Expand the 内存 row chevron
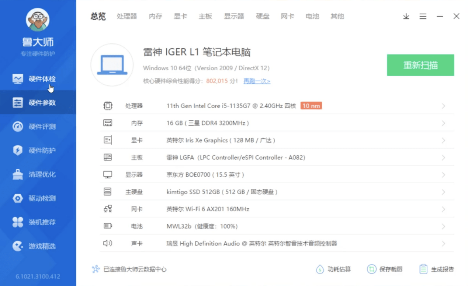This screenshot has width=468, height=286. tap(443, 123)
